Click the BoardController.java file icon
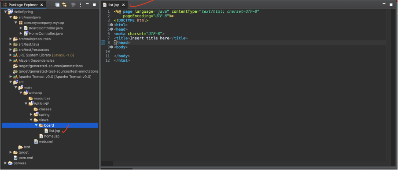Image resolution: width=398 pixels, height=170 pixels. [x=26, y=28]
